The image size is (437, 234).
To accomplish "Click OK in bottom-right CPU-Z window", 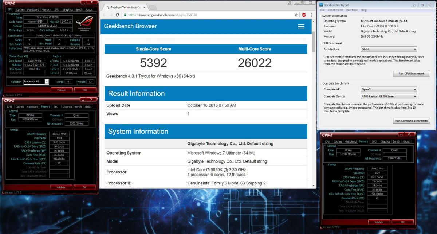I will (x=402, y=222).
